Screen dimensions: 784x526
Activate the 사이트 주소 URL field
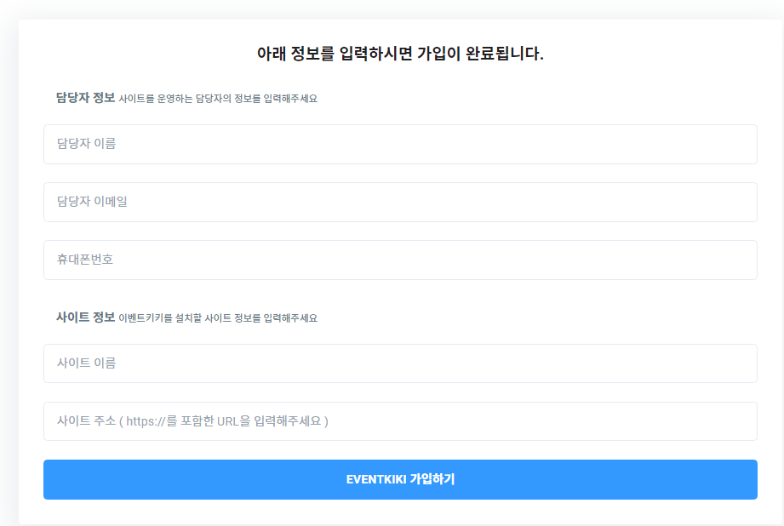(x=400, y=421)
